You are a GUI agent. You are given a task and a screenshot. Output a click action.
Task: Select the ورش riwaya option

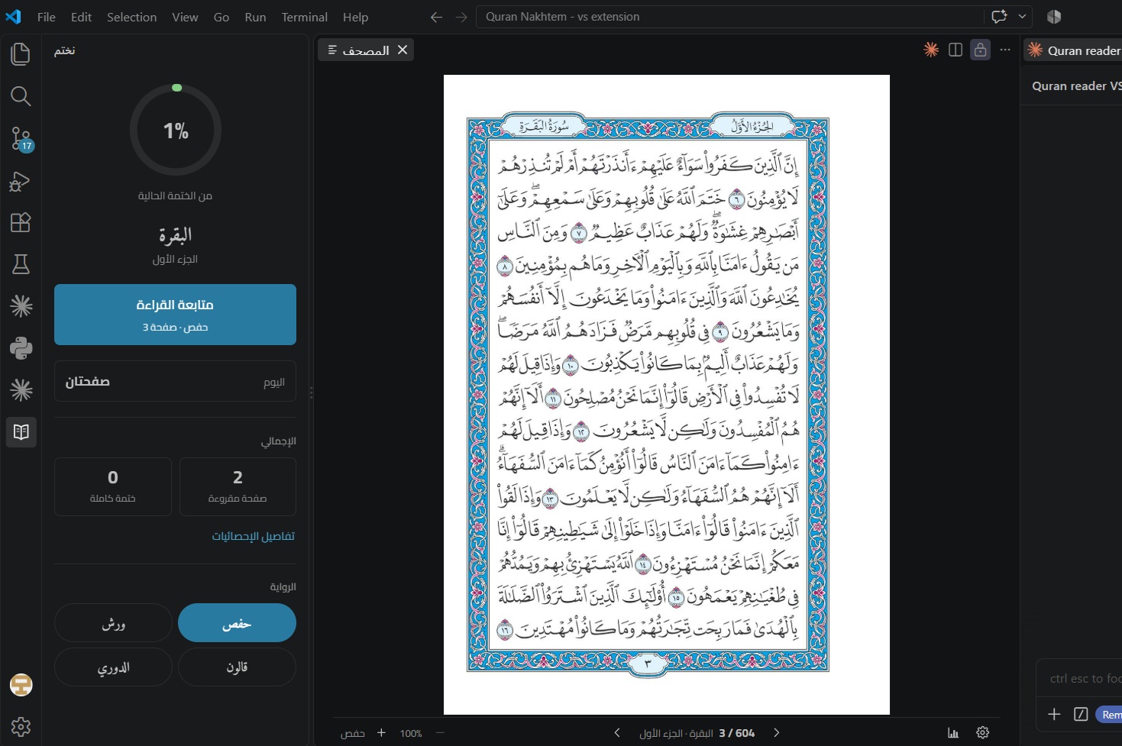click(x=113, y=623)
